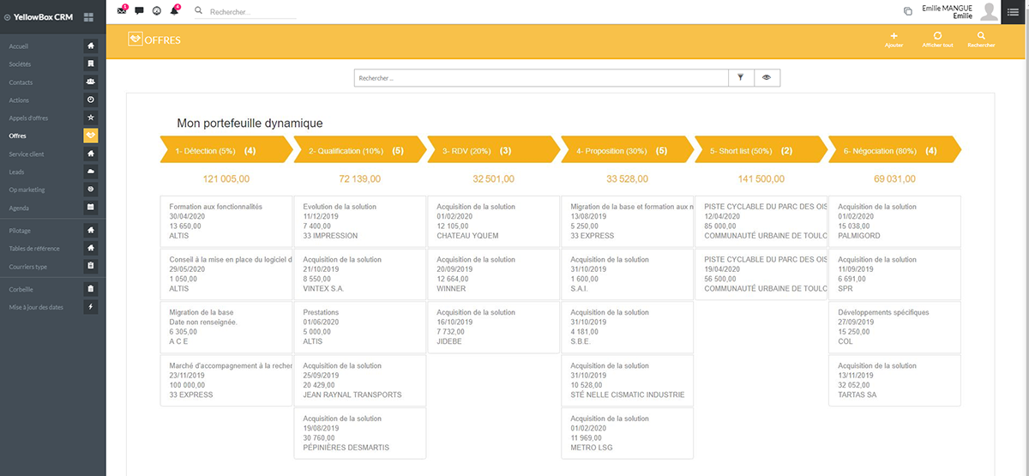Image resolution: width=1029 pixels, height=476 pixels.
Task: Open the WINNER offer card
Action: pyautogui.click(x=494, y=274)
